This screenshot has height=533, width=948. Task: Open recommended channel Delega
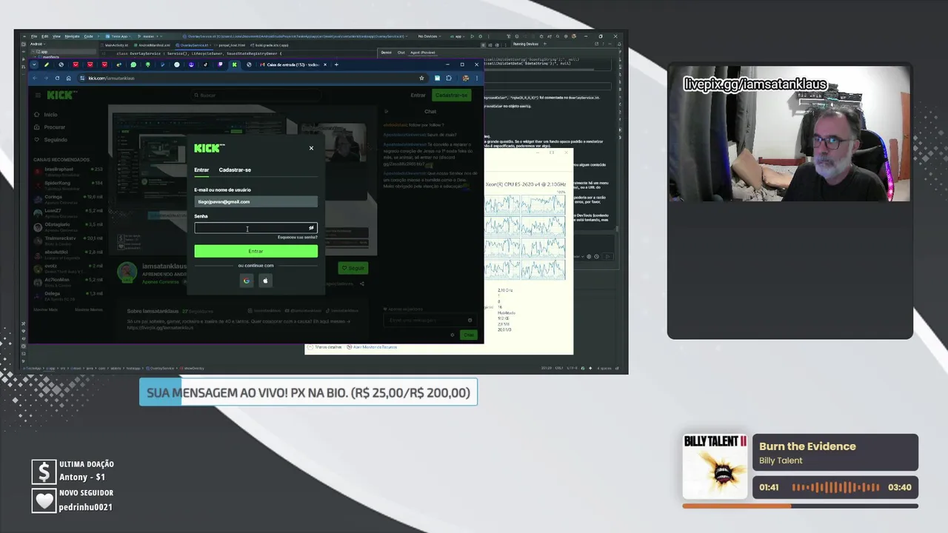point(68,295)
